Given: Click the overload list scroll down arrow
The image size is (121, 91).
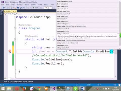Looking at the screenshot, I should (120, 49).
